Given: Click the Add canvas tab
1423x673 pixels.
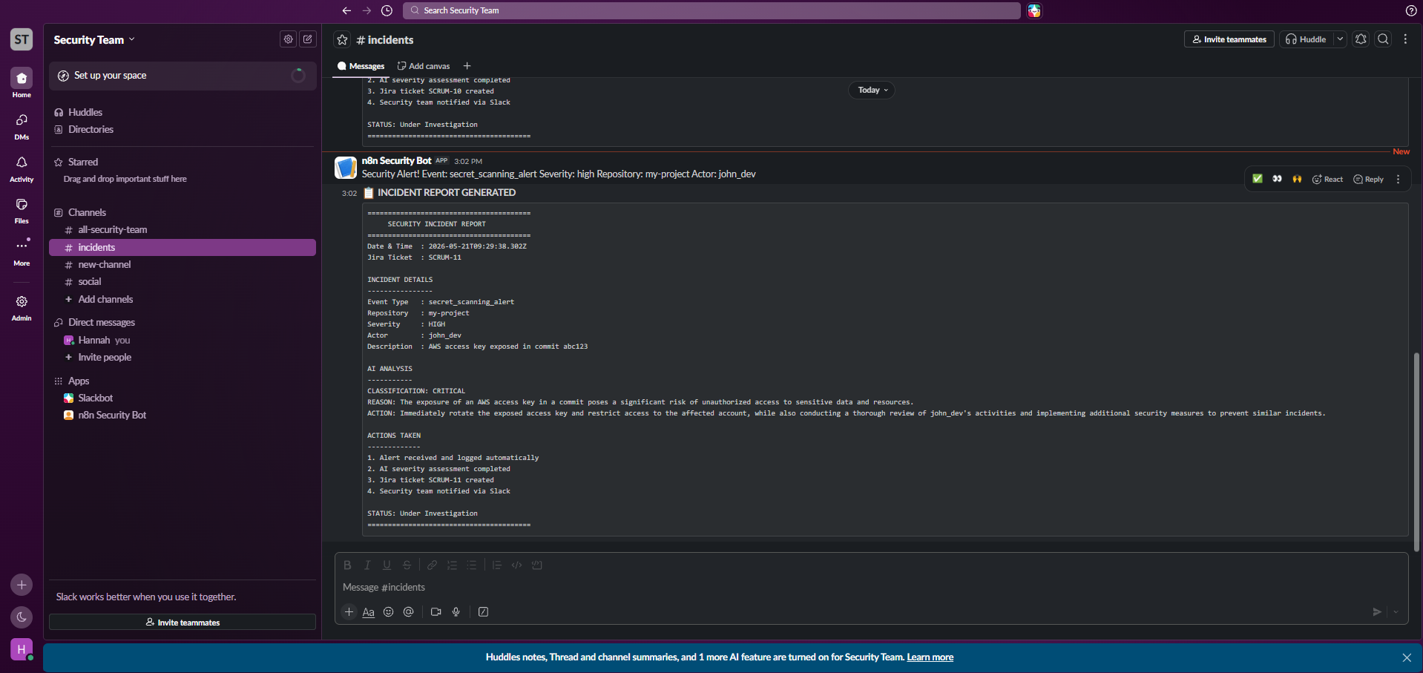Looking at the screenshot, I should [424, 66].
